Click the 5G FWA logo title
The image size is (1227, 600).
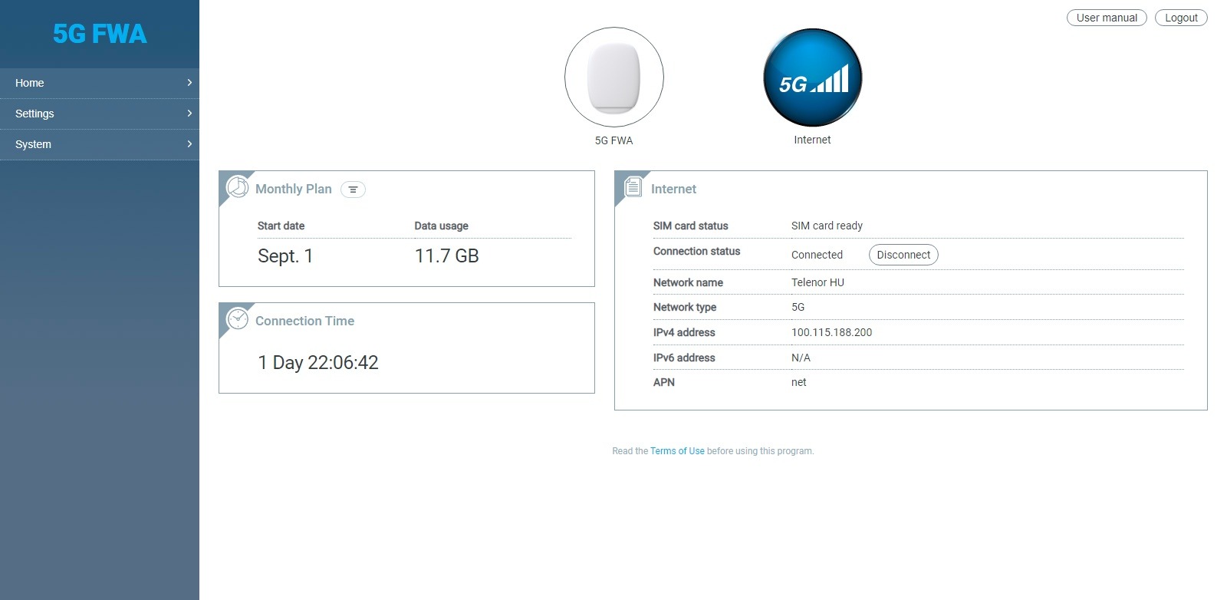pyautogui.click(x=100, y=34)
